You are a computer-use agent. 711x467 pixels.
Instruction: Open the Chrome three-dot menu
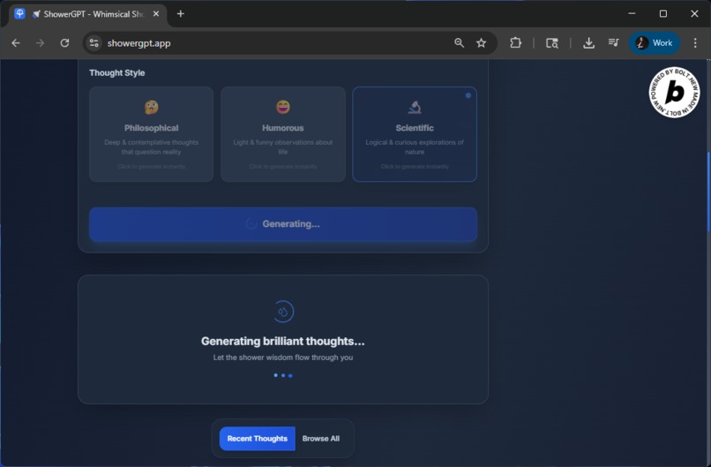tap(695, 43)
